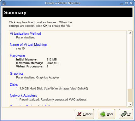Open the Disks headline
The width and height of the screenshot is (135, 121).
tap(14, 84)
